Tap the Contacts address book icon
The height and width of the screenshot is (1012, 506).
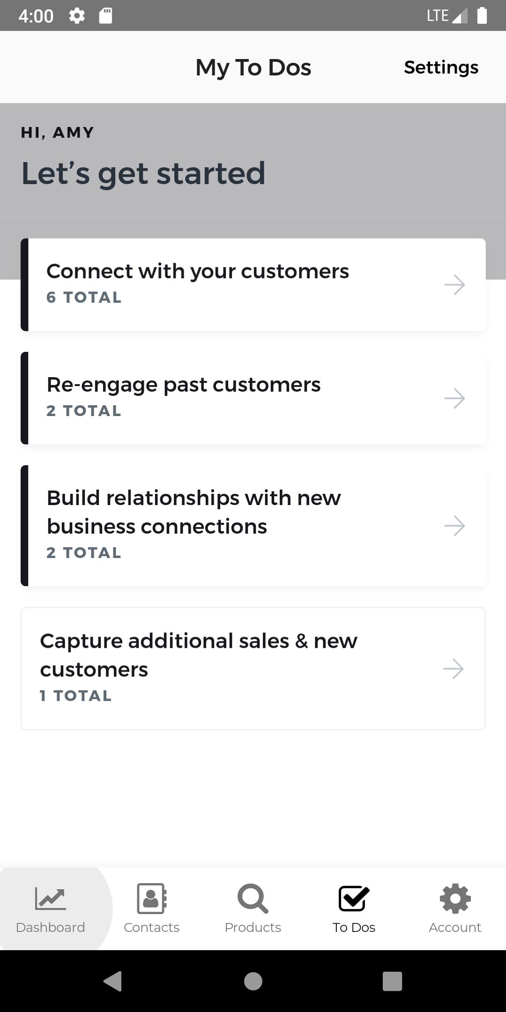151,899
